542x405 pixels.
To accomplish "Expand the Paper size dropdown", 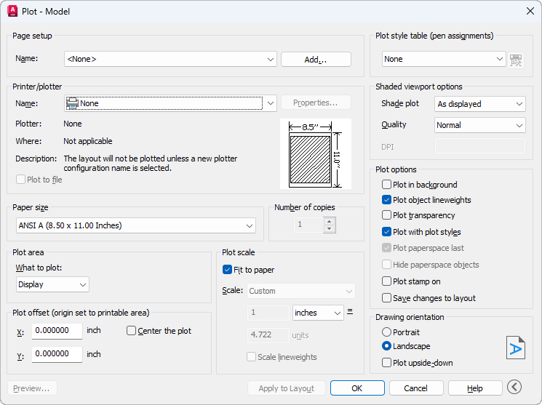I will [135, 225].
